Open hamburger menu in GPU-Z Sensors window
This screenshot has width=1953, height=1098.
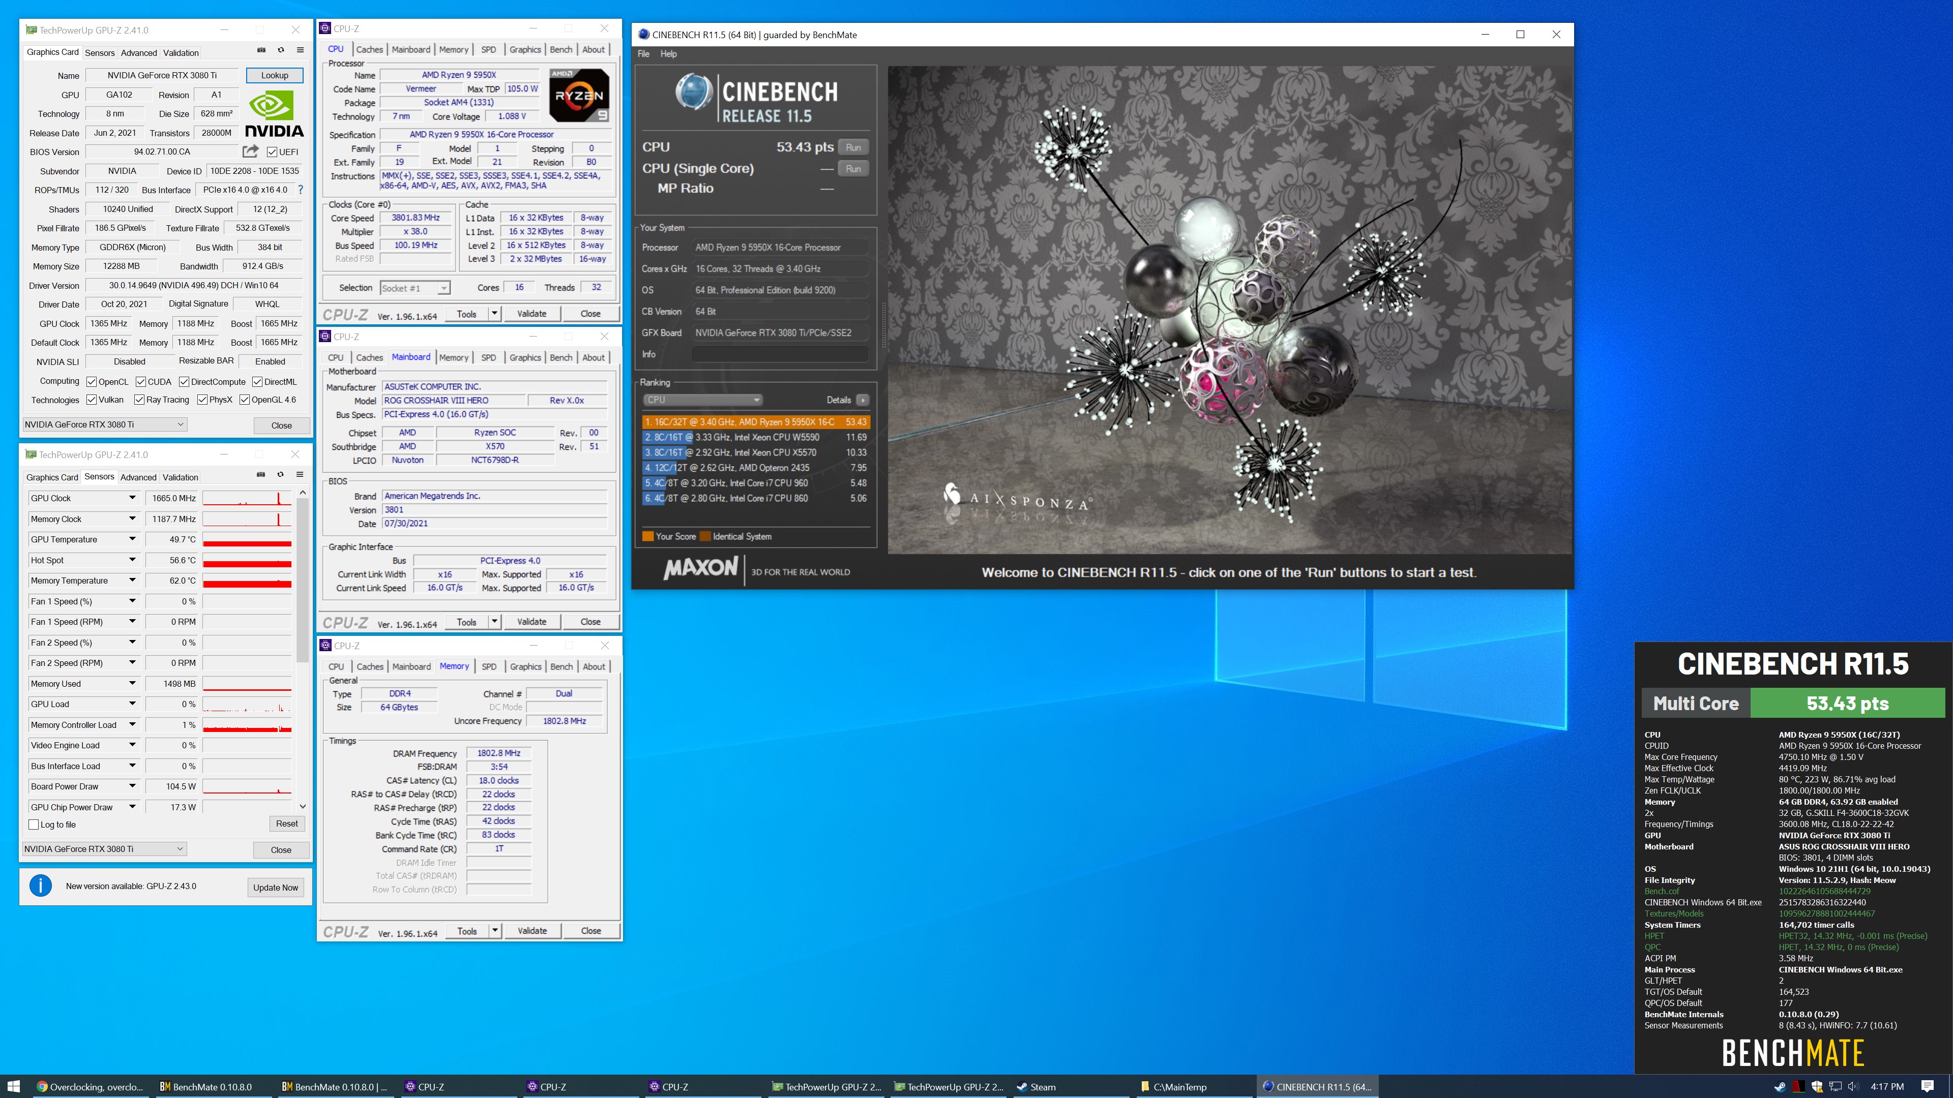[300, 474]
